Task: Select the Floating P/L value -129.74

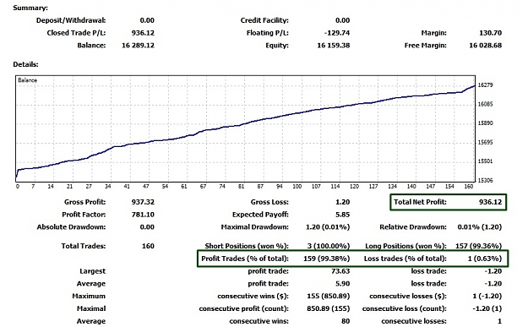Action: (337, 33)
